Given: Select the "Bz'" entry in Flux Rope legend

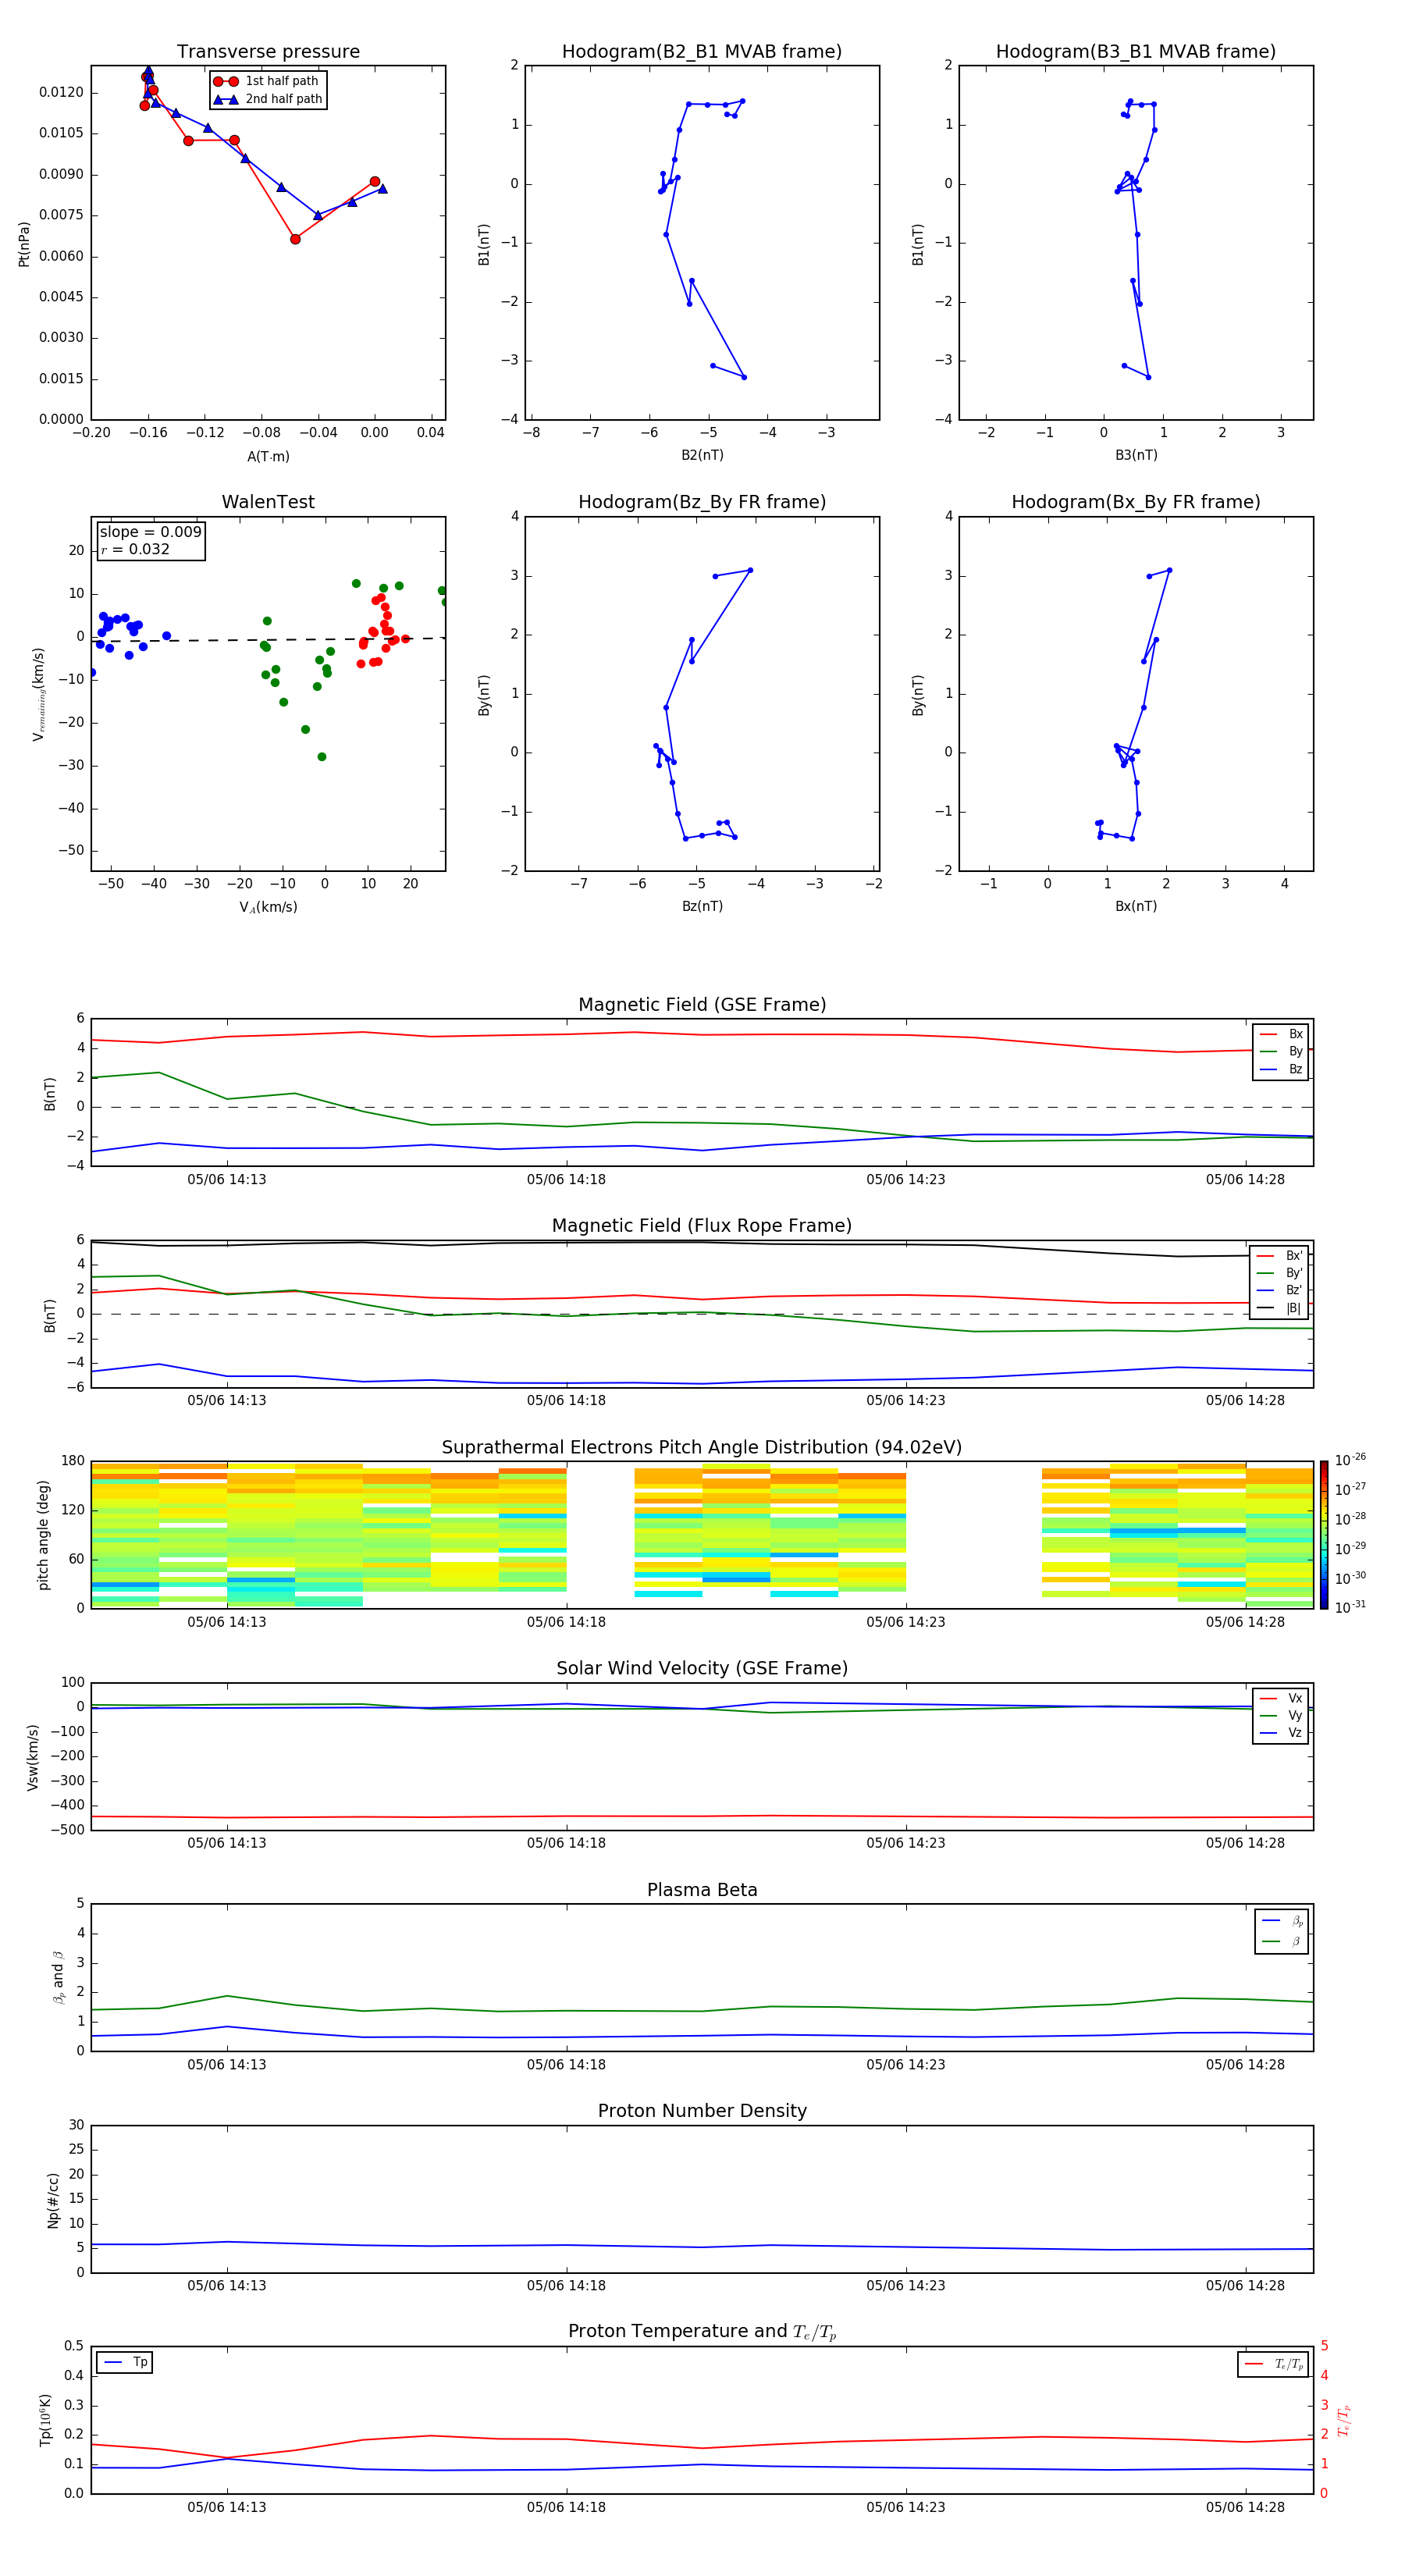Looking at the screenshot, I should pyautogui.click(x=1280, y=1291).
